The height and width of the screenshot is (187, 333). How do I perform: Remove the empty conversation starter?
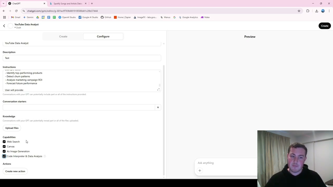click(x=158, y=107)
